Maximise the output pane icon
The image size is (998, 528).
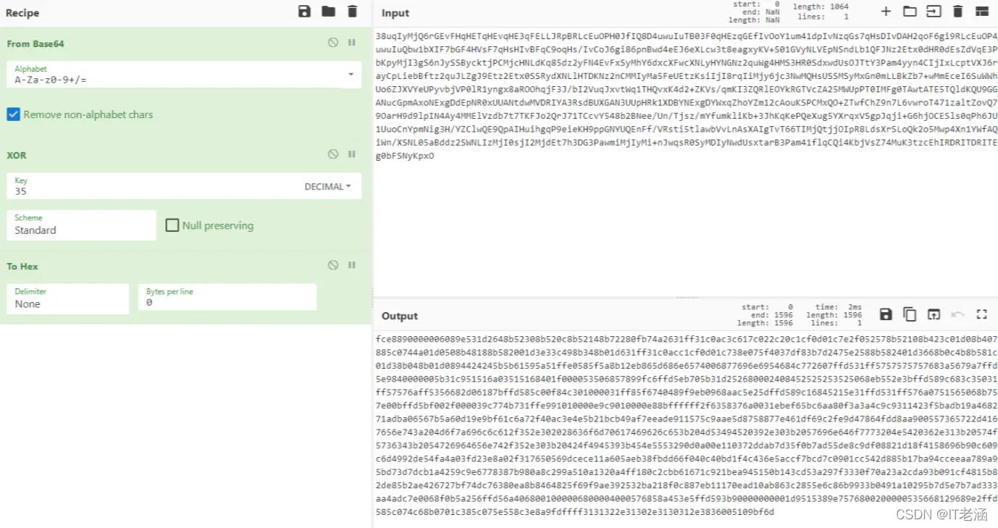[981, 314]
